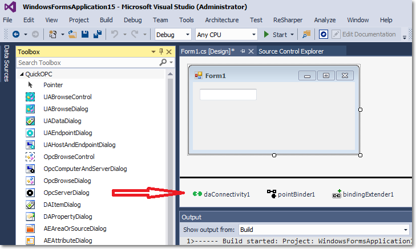Switch to the Source Control Explorer tab
Image resolution: width=416 pixels, height=249 pixels.
click(x=291, y=51)
